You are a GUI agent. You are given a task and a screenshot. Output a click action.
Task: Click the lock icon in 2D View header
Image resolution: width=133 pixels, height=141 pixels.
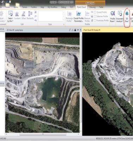[75, 30]
